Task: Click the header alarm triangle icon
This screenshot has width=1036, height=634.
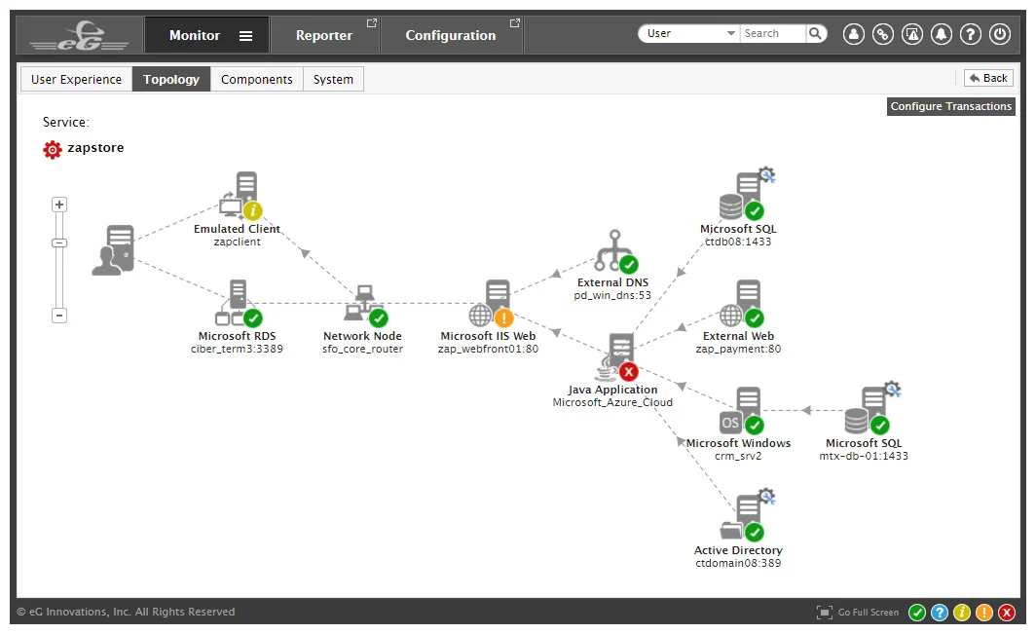Action: pyautogui.click(x=912, y=34)
